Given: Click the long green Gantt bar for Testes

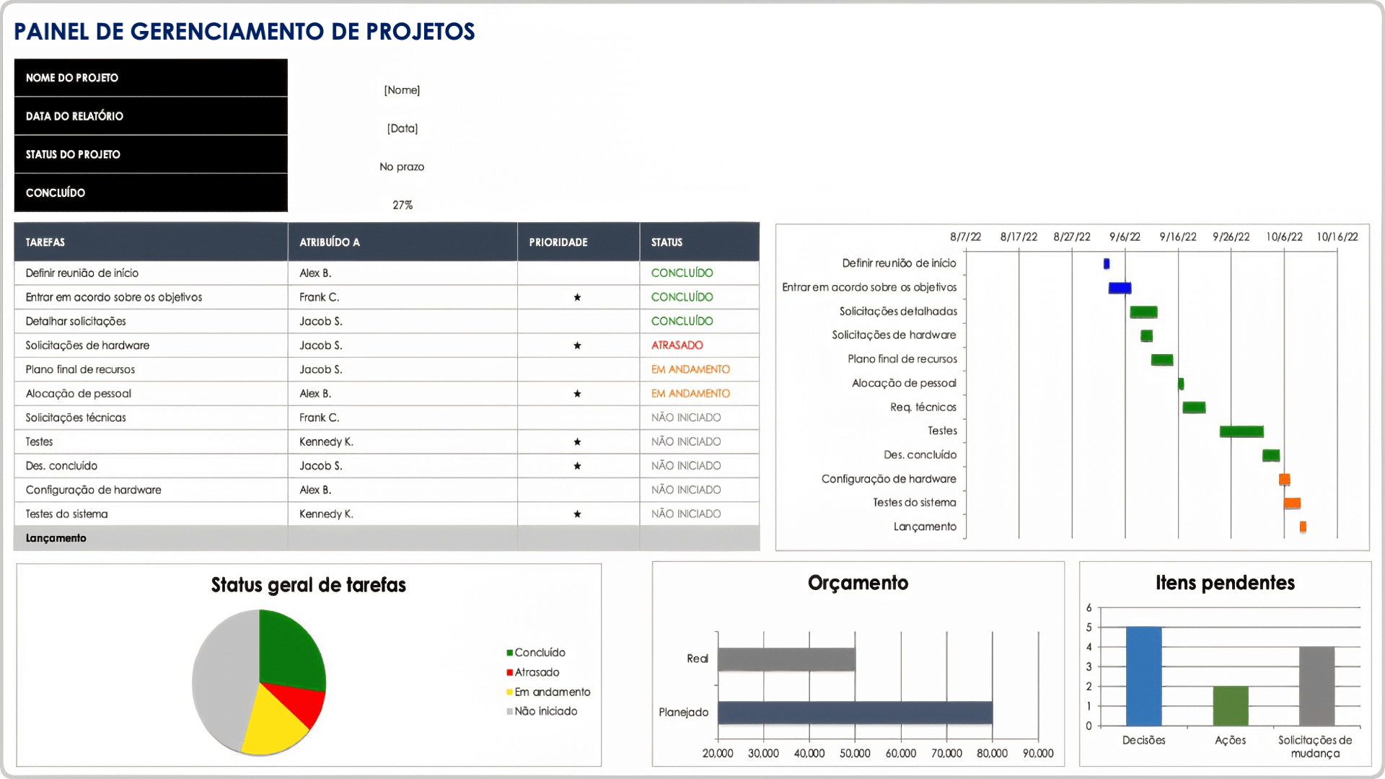Looking at the screenshot, I should pyautogui.click(x=1241, y=431).
